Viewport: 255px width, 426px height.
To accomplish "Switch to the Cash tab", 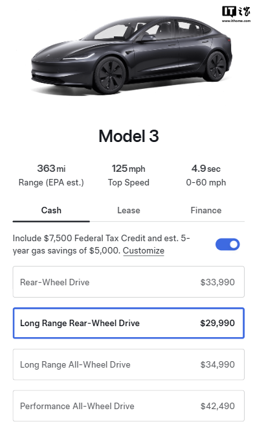I will coord(51,210).
